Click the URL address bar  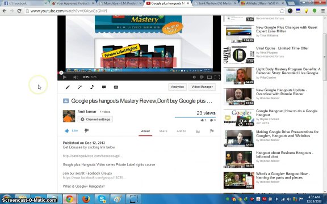tap(154, 11)
